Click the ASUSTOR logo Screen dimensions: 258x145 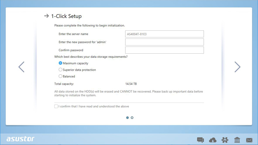[x=20, y=139]
